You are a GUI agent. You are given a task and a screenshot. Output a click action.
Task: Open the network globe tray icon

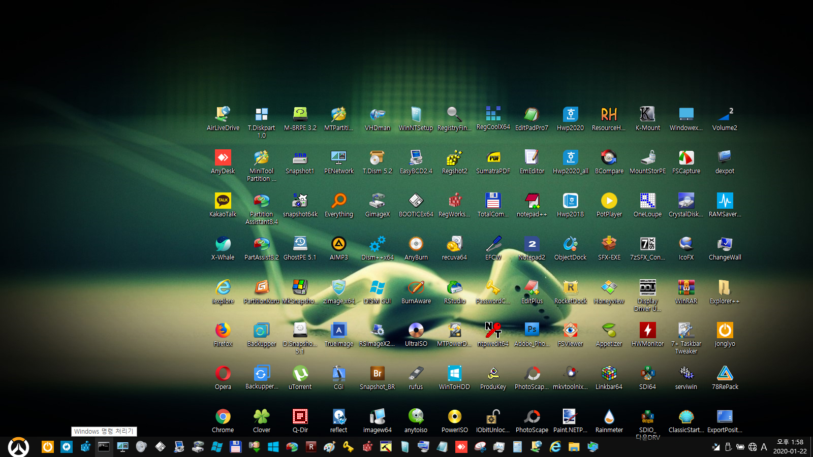point(753,447)
